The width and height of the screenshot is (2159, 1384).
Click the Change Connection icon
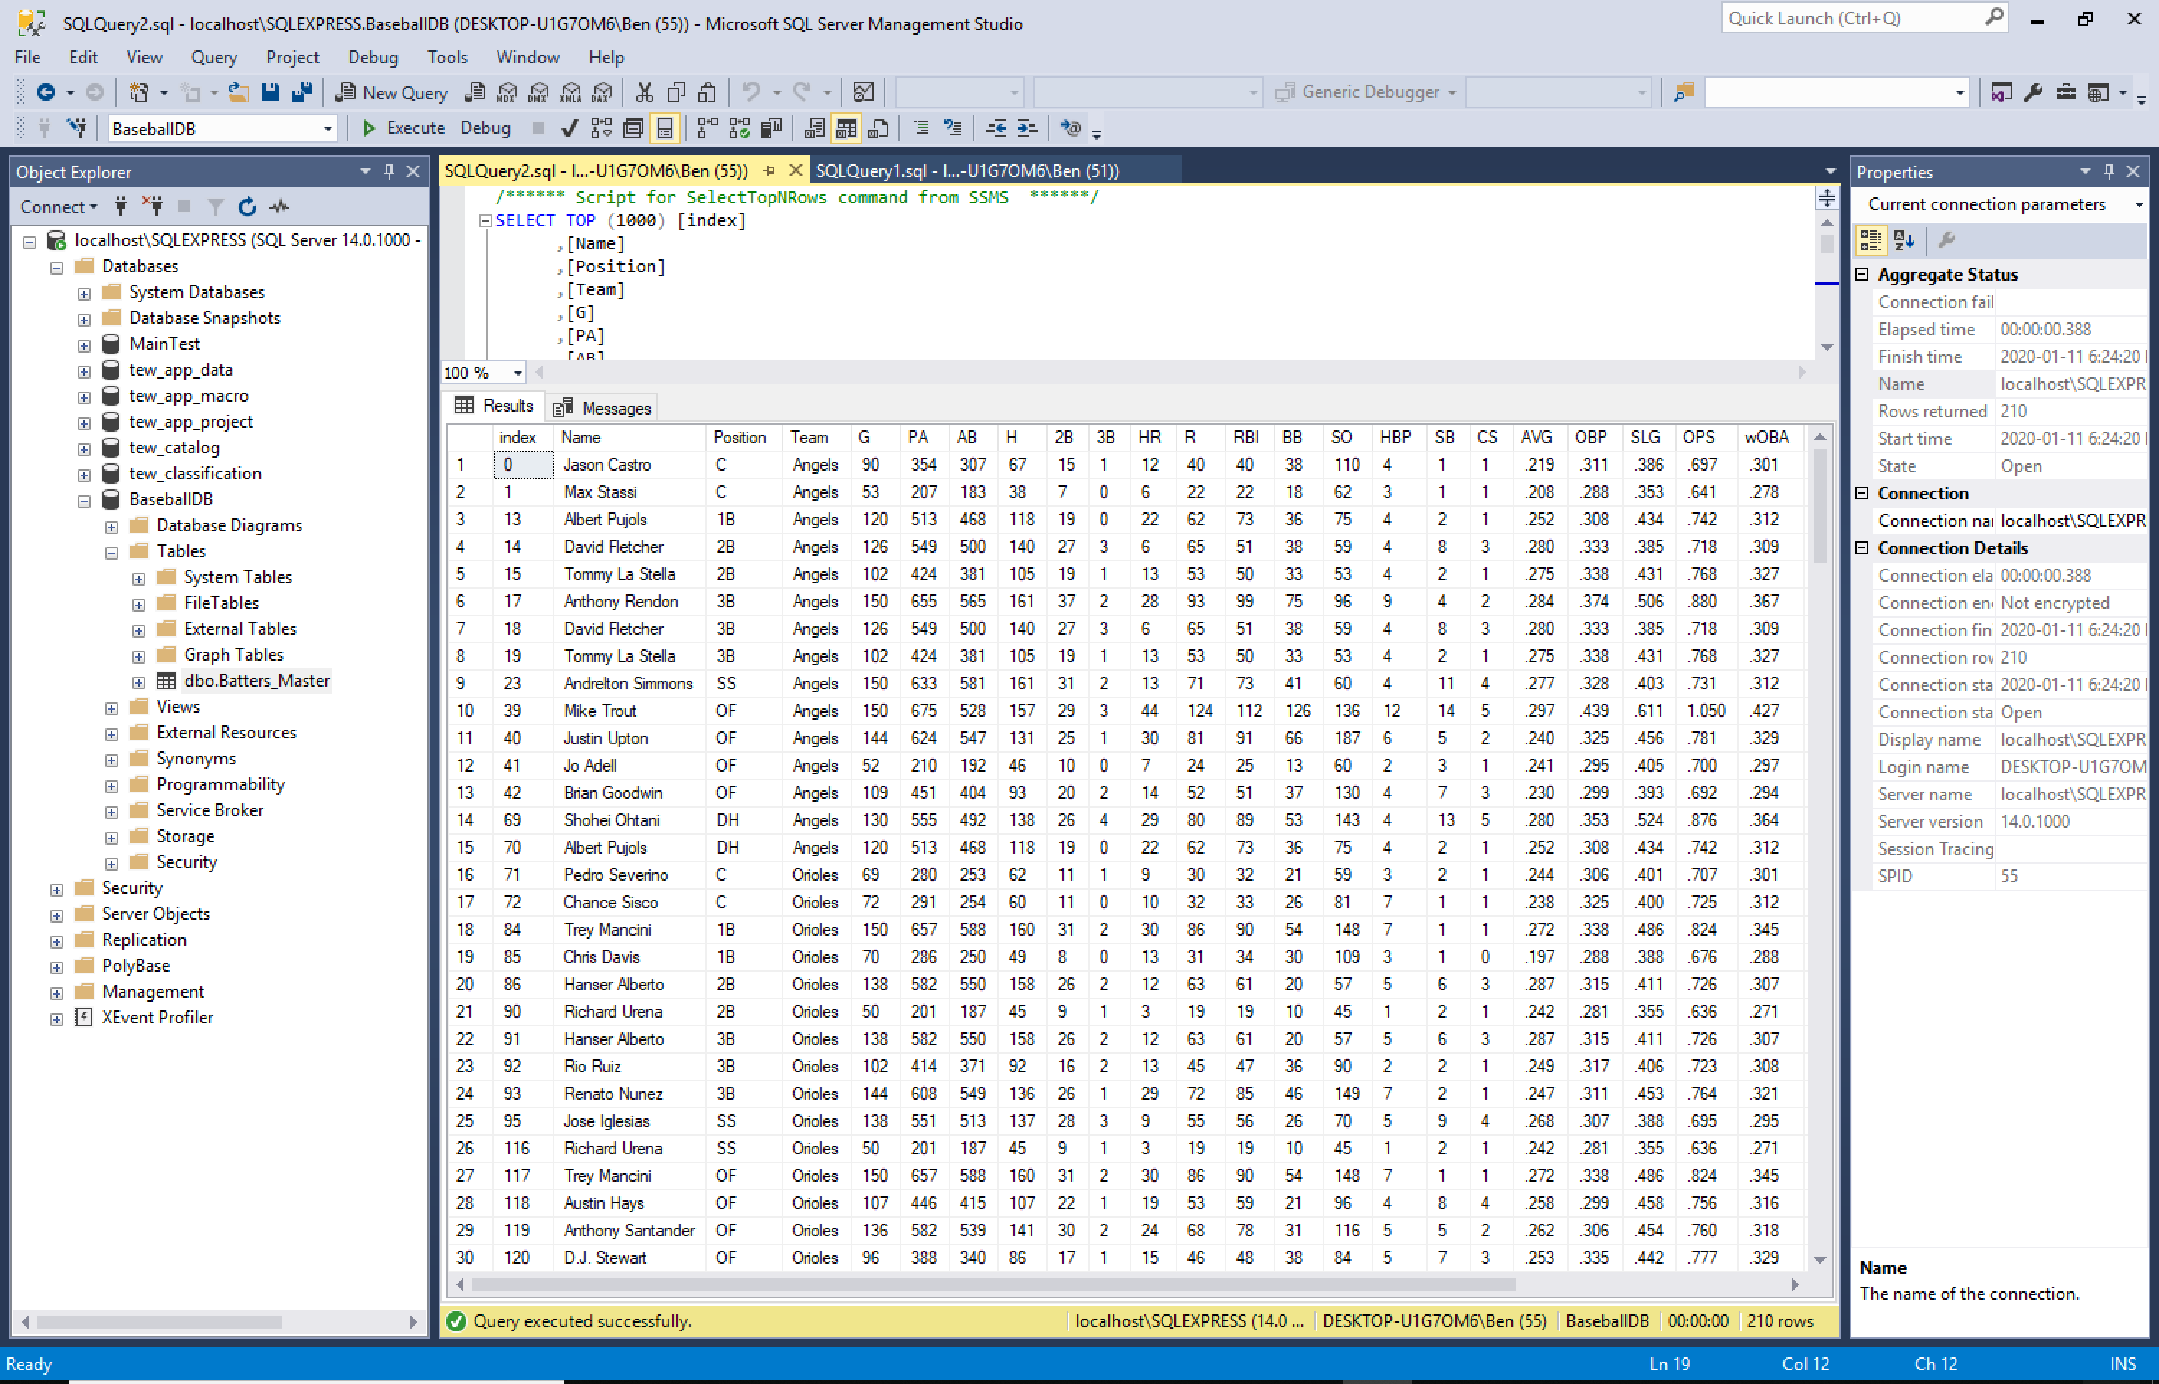tap(77, 129)
